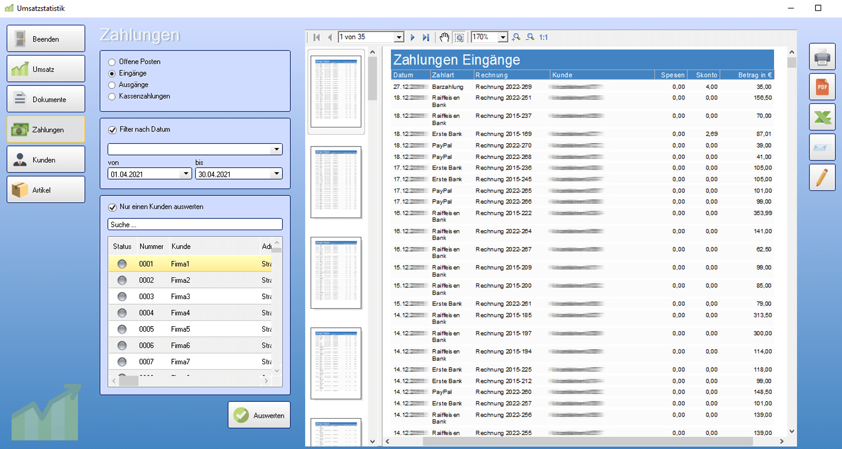Zoom out with magnifier minus icon
Screen dimensions: 842x449
529,37
